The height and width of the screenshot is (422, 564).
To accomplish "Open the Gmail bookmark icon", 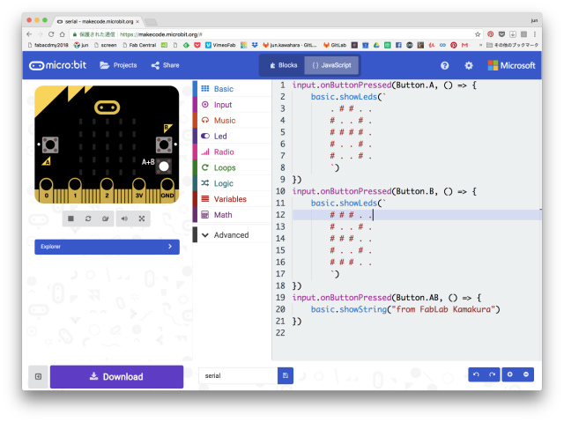I will 464,45.
